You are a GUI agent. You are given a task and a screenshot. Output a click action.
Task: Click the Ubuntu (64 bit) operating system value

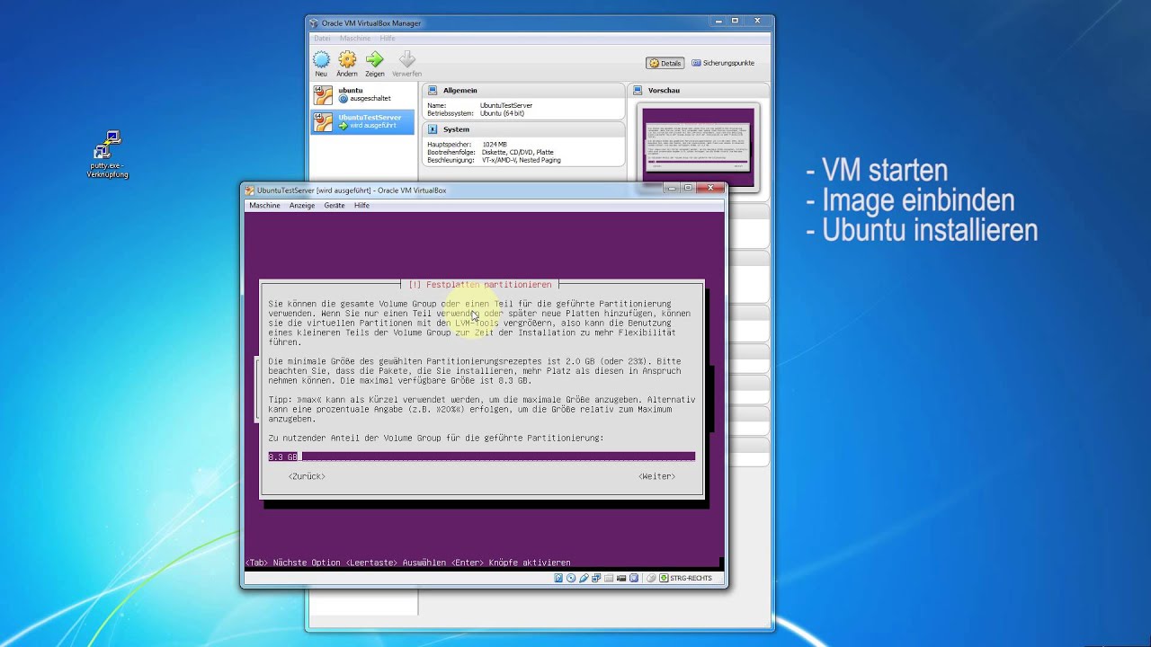tap(503, 113)
